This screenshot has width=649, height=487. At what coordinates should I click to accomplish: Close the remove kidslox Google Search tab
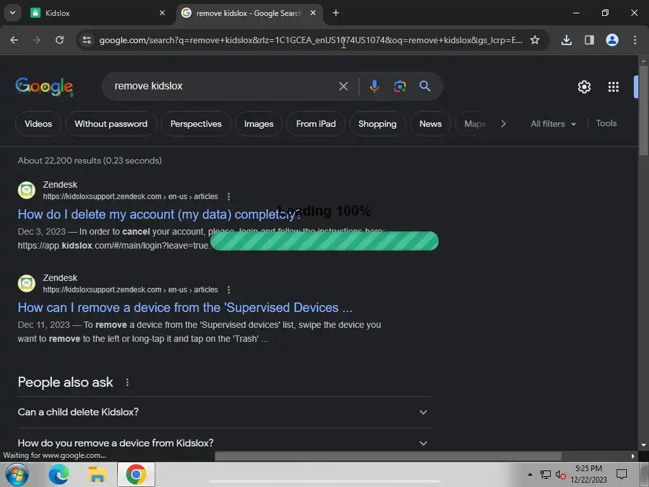coord(313,13)
